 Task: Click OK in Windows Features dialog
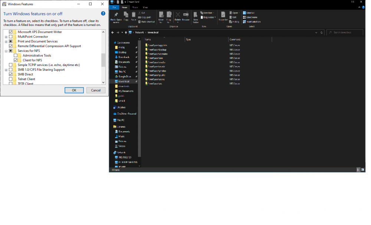point(74,90)
